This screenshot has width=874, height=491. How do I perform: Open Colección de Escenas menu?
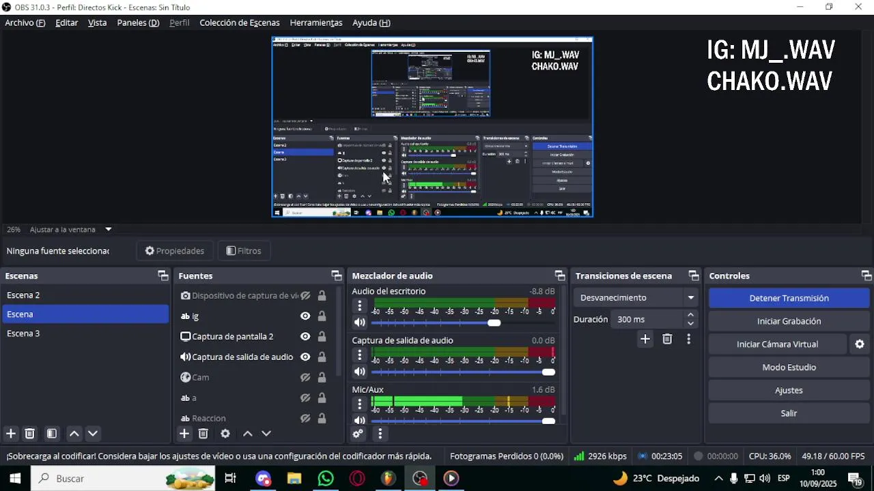(240, 23)
